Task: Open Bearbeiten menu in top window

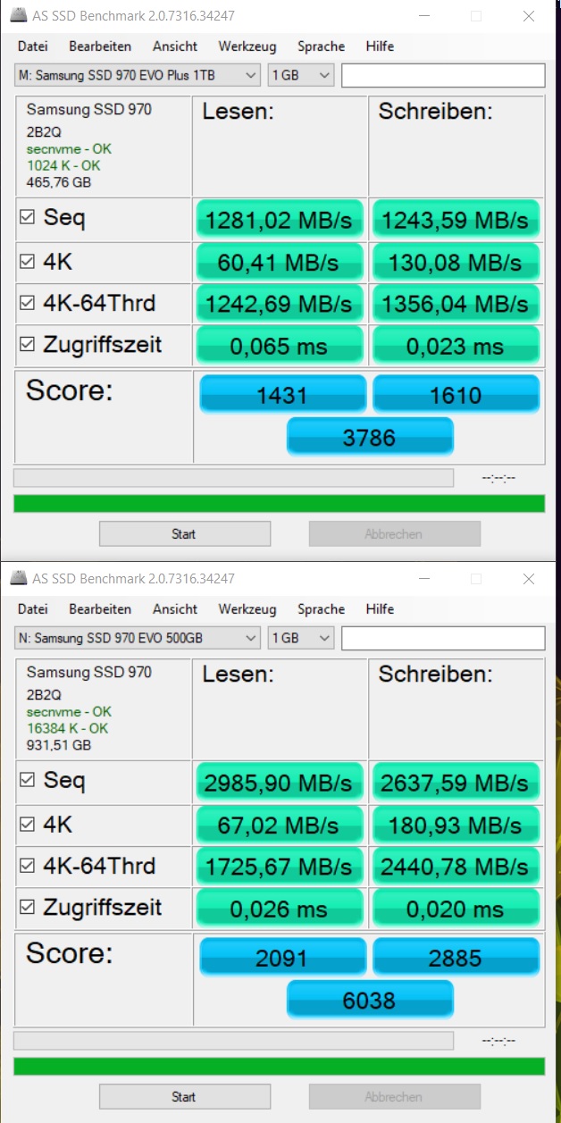Action: point(100,46)
